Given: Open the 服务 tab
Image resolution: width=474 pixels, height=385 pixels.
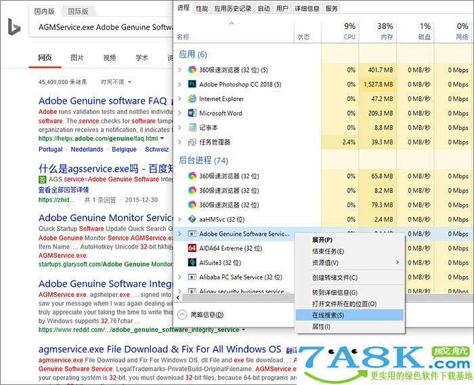Looking at the screenshot, I should pos(332,9).
